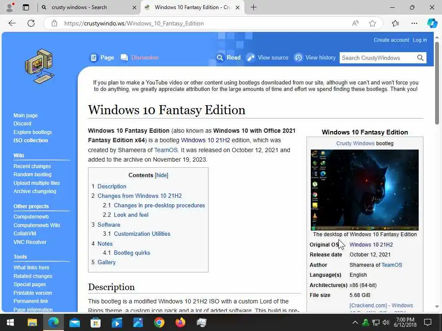
Task: Open the Copilot sidebar icon
Action: tap(432, 23)
